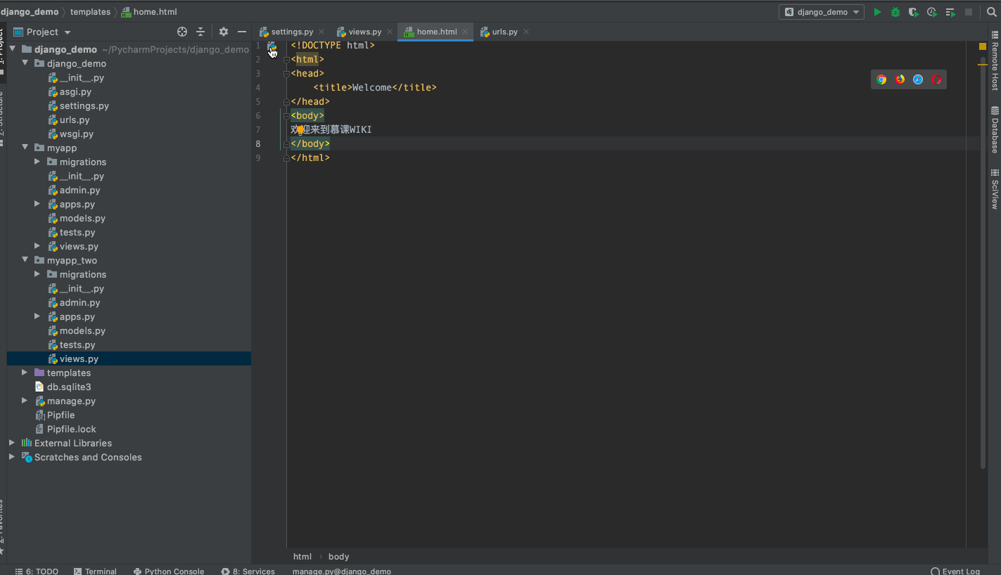This screenshot has width=1001, height=575.
Task: Click templates in breadcrumb path
Action: click(x=90, y=12)
